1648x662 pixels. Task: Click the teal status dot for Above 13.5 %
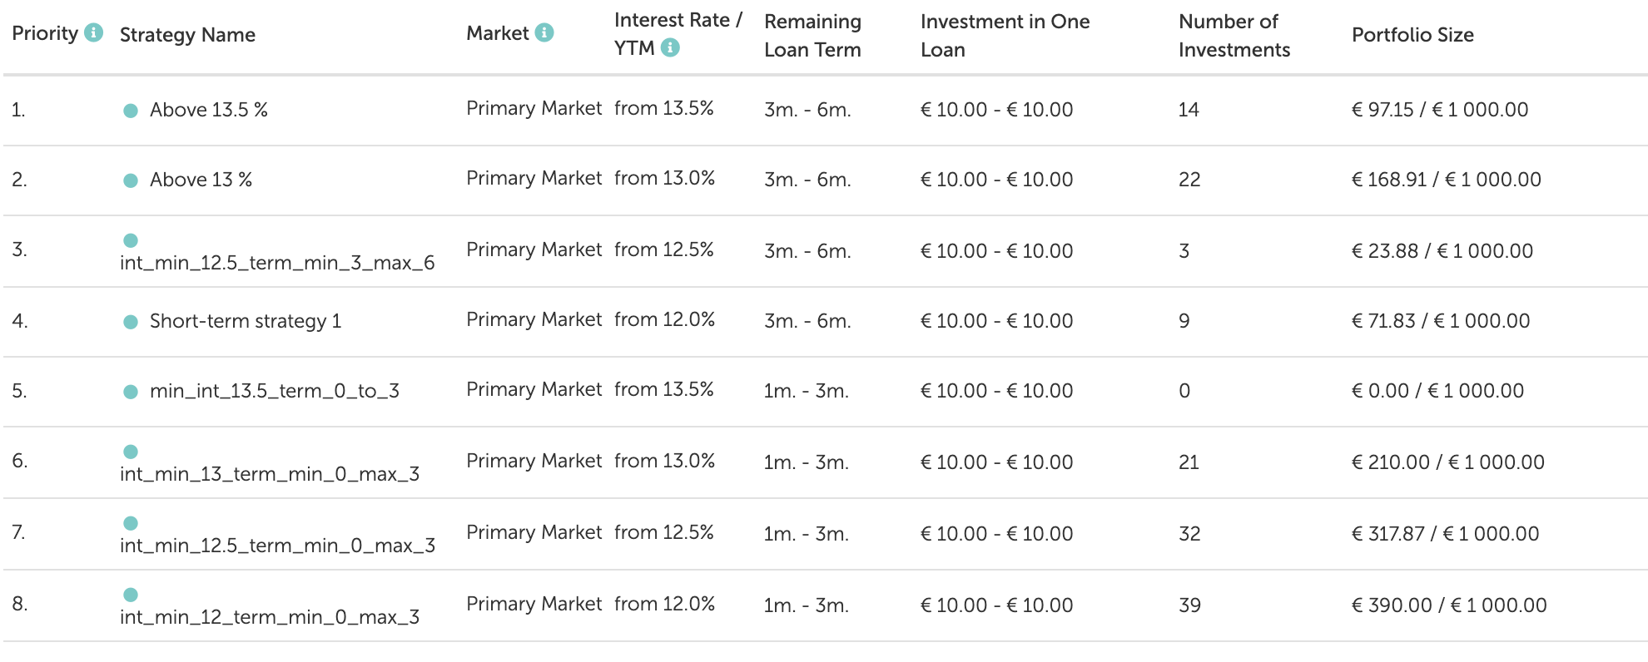point(131,111)
